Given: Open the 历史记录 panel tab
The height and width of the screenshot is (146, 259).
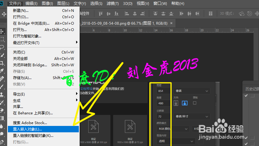Looking at the screenshot, I should [x=252, y=89].
